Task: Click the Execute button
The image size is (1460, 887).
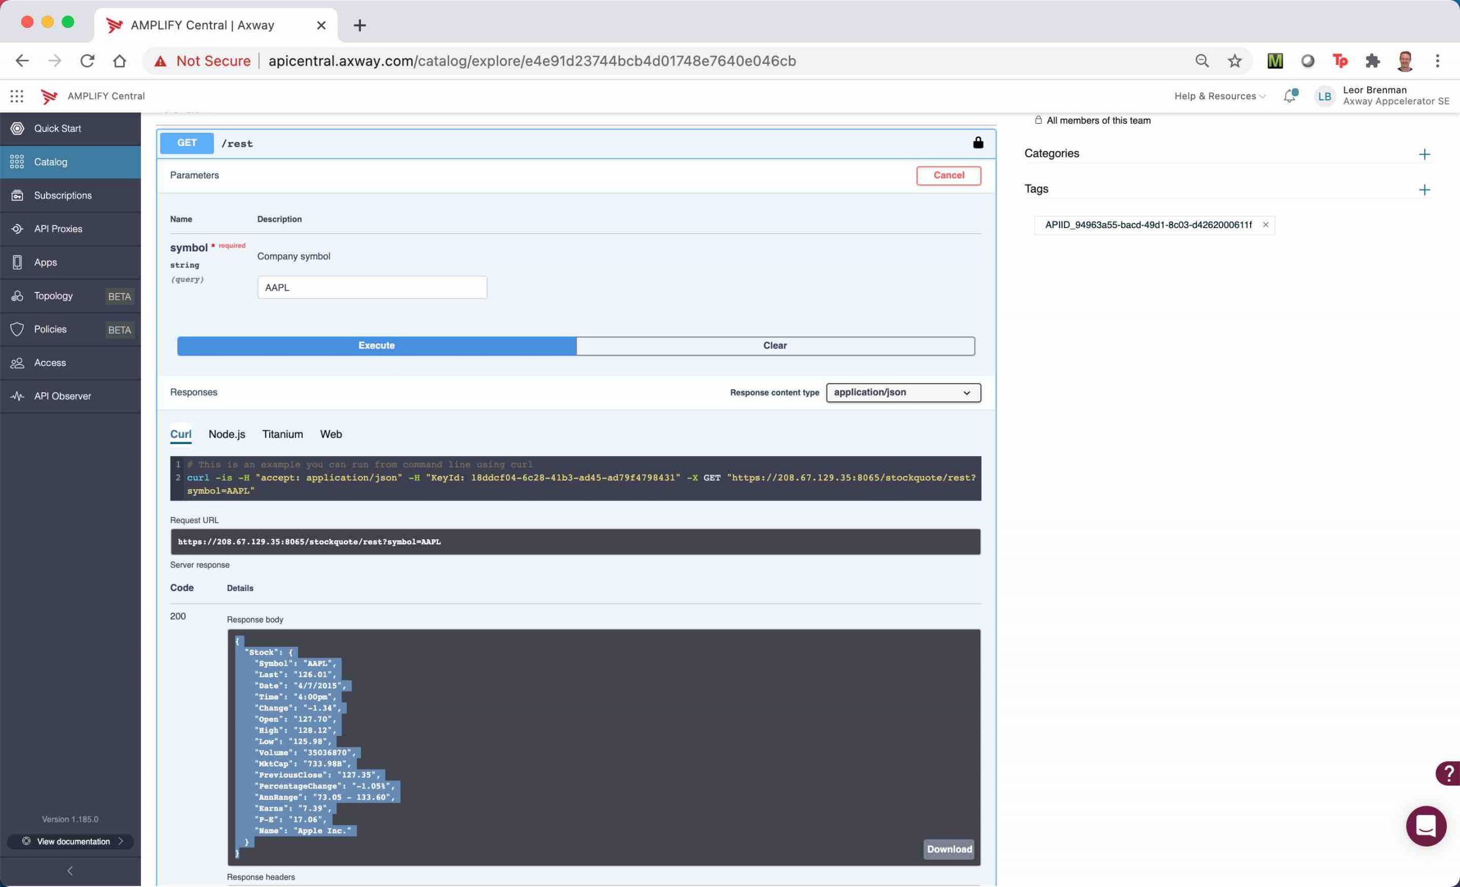Action: [x=376, y=346]
